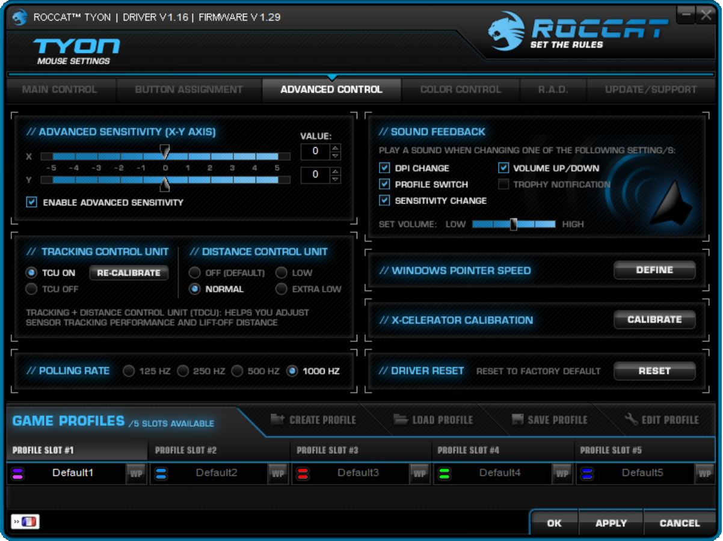723x541 pixels.
Task: Select Extra Low distance control unit option
Action: coord(281,289)
